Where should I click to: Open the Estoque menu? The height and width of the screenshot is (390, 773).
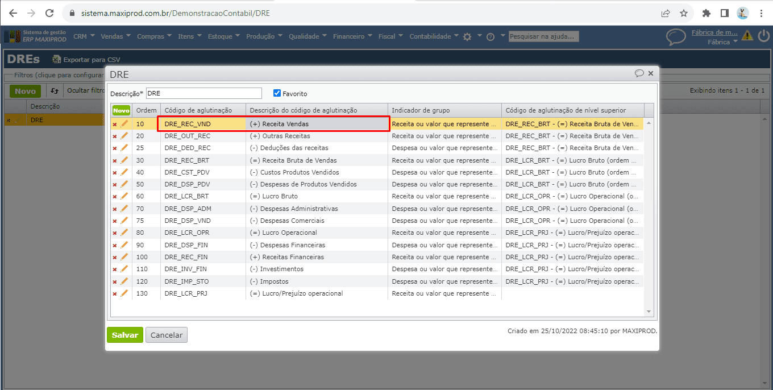pos(223,36)
